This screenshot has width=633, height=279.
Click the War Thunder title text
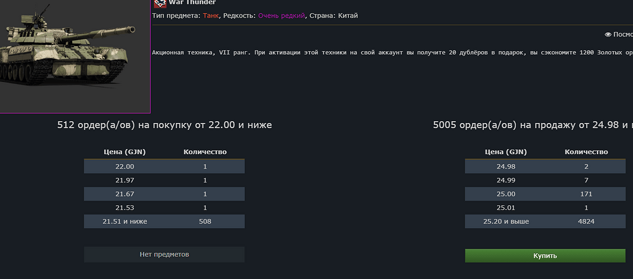[x=192, y=3]
